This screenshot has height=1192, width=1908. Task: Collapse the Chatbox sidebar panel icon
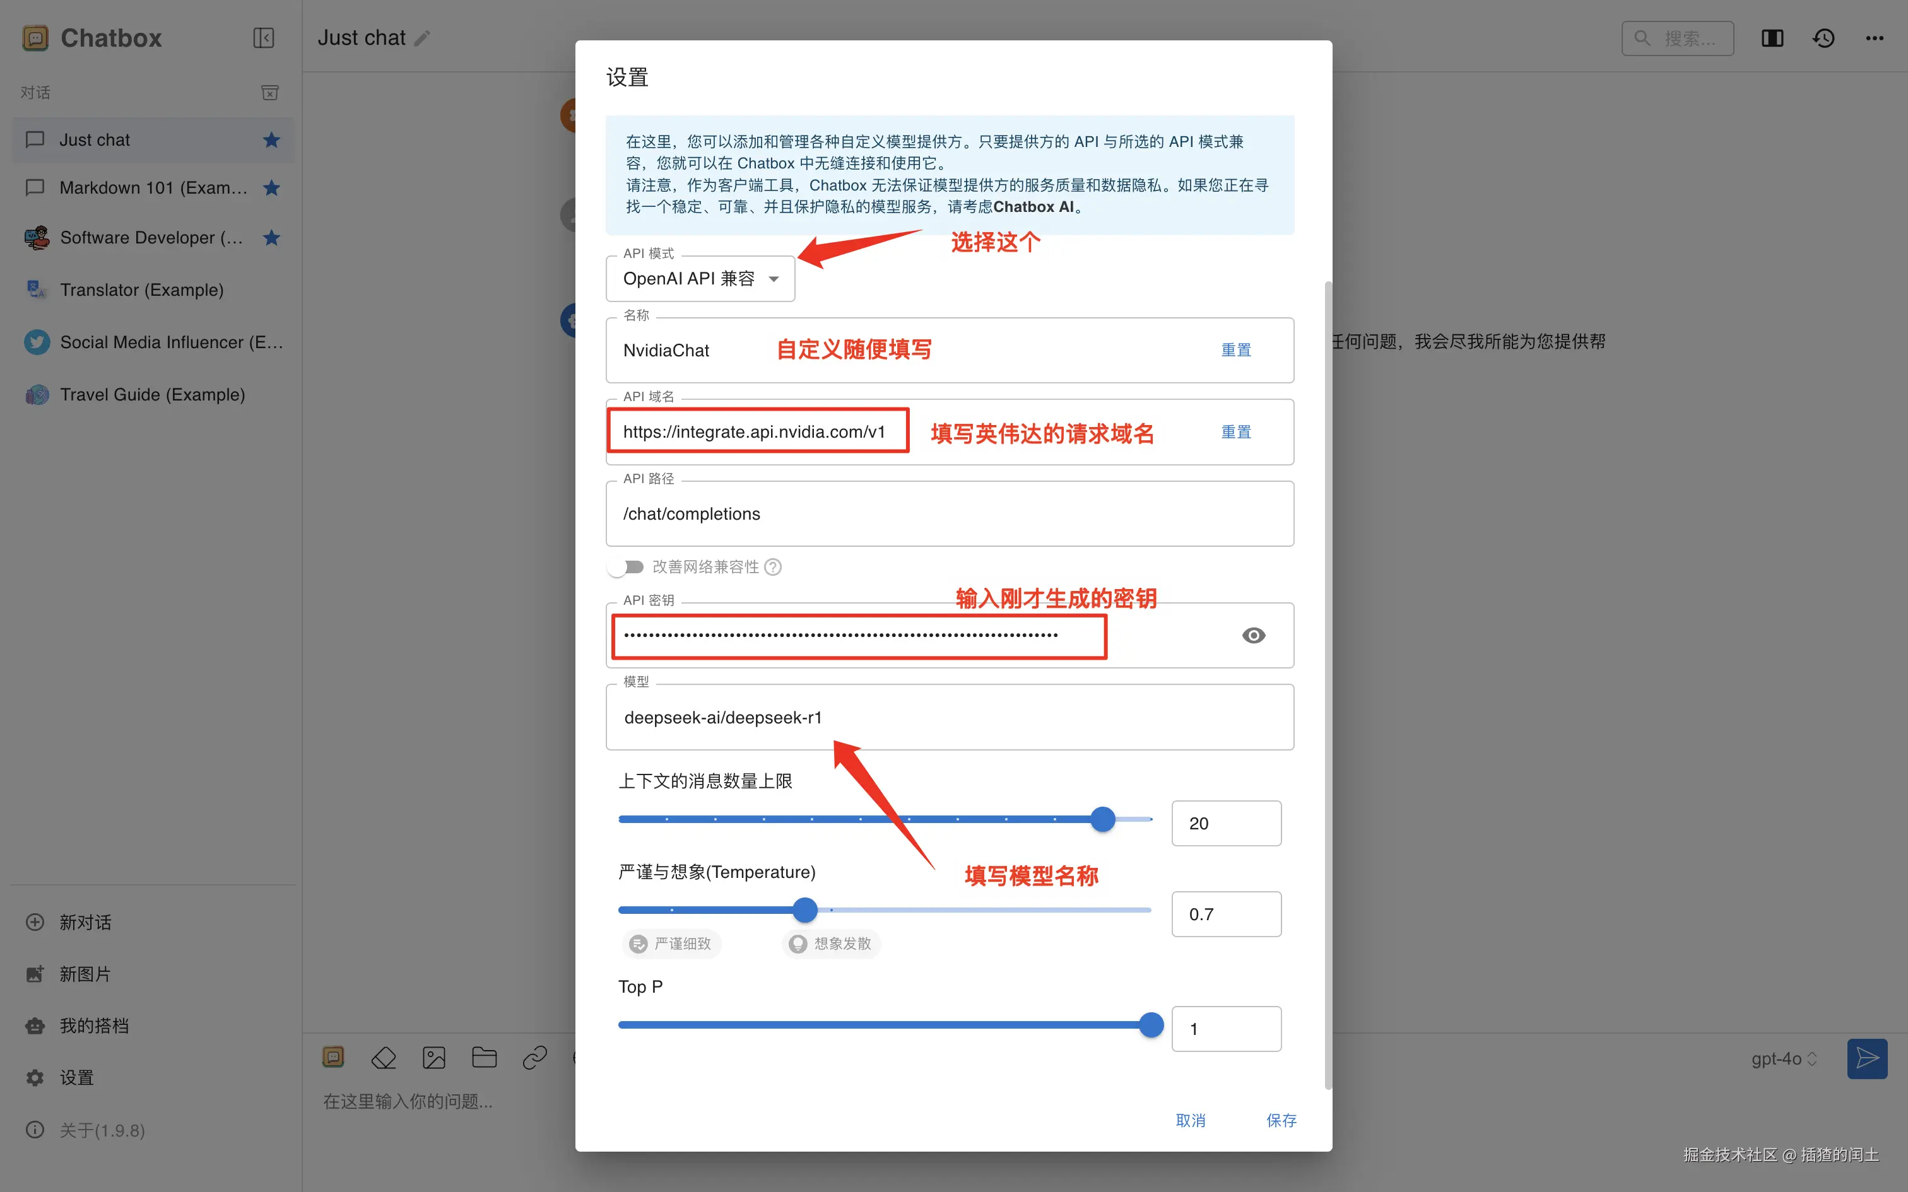coord(263,38)
